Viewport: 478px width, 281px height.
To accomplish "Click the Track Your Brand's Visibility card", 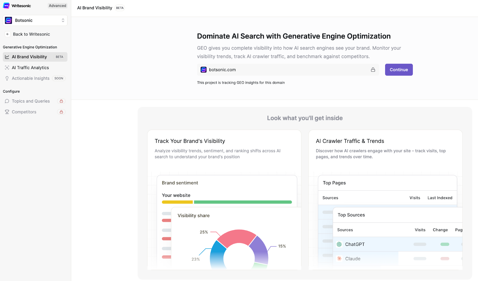I will tap(224, 200).
